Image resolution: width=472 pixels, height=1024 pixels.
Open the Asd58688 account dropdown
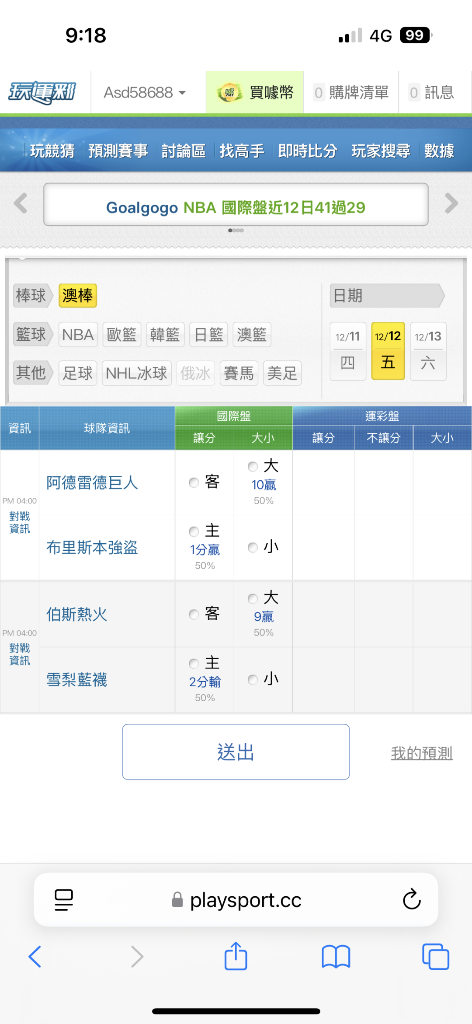pyautogui.click(x=145, y=92)
